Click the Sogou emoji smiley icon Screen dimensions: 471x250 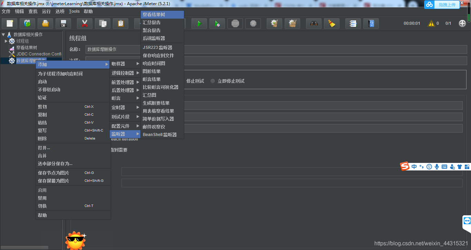tap(429, 167)
